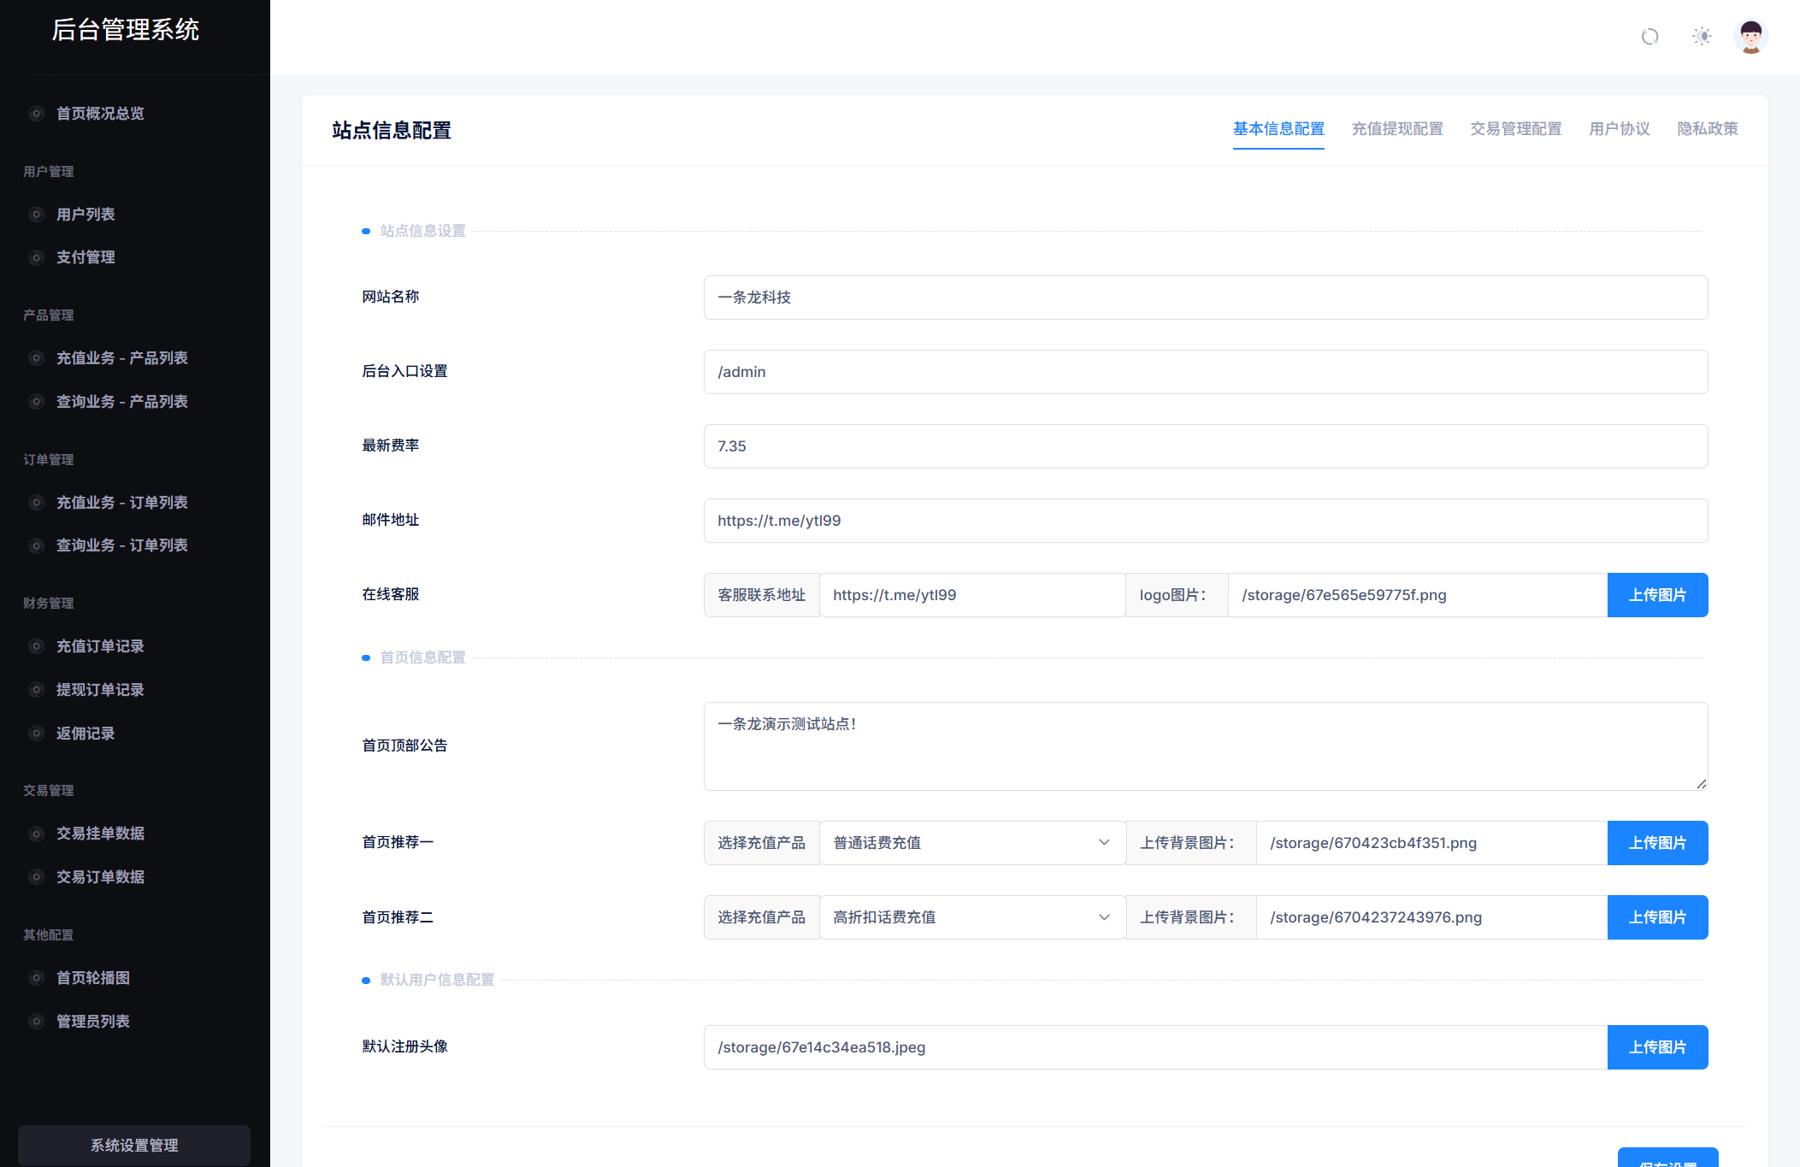Click the circle icon beside 交易挂单数据
Screen dimensions: 1800x1167
37,834
